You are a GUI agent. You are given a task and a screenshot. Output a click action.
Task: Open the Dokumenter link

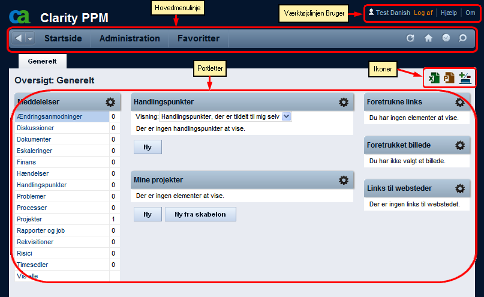tap(34, 139)
